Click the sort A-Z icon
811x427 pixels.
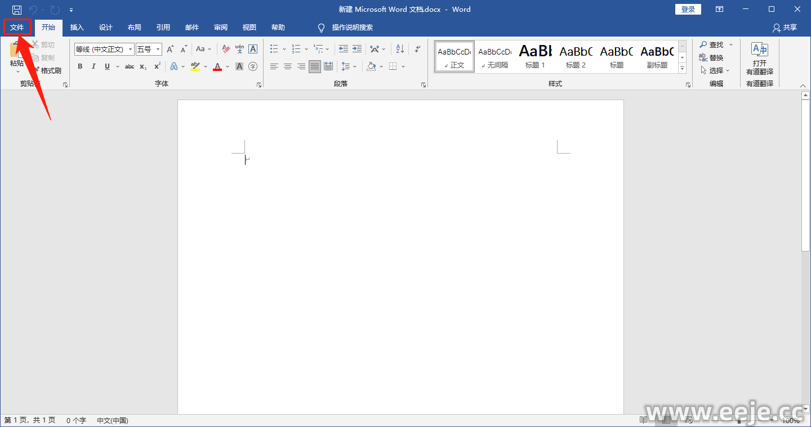(400, 50)
